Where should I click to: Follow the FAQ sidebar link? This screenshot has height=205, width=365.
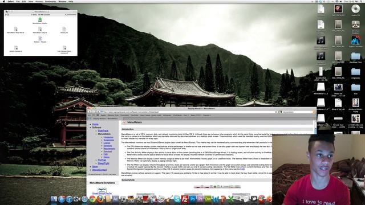tap(106, 154)
